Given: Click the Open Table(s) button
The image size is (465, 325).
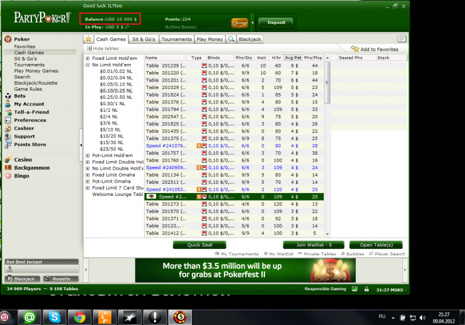Looking at the screenshot, I should (376, 245).
